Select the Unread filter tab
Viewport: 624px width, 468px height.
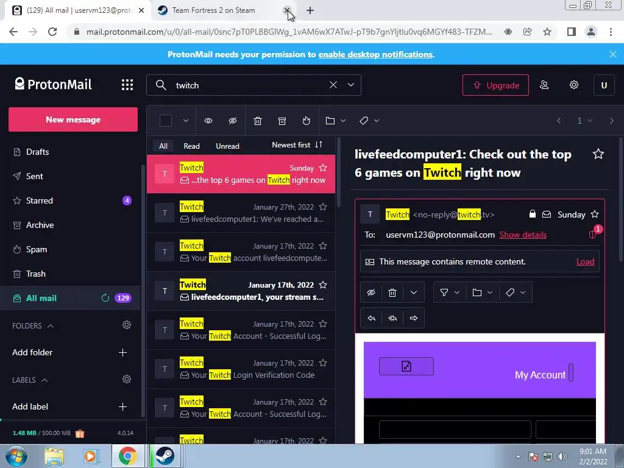[227, 146]
